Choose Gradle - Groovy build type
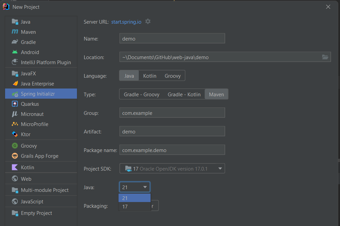This screenshot has height=226, width=340. coord(141,94)
